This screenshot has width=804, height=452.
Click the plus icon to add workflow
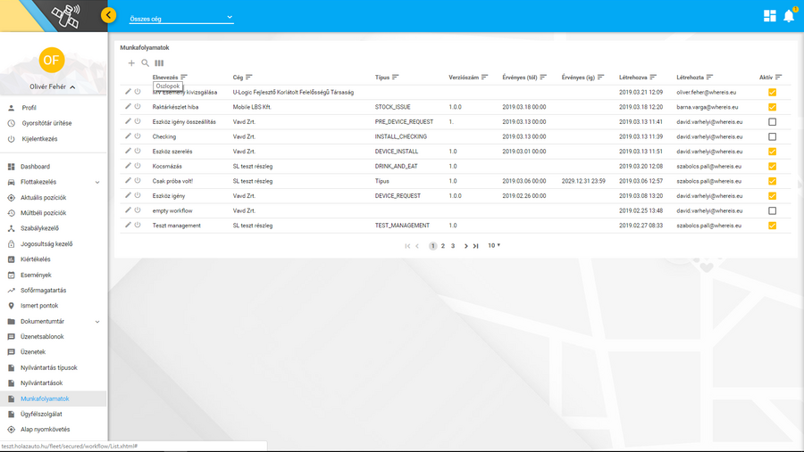coord(131,63)
